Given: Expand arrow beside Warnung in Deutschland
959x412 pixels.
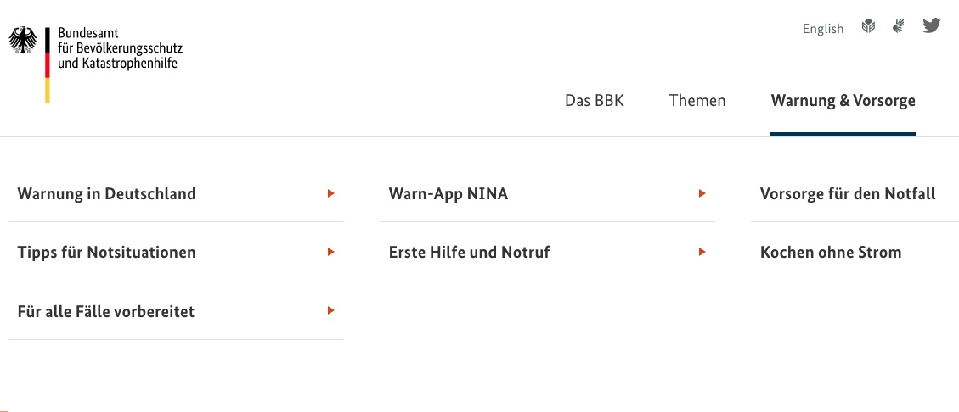Looking at the screenshot, I should tap(331, 193).
